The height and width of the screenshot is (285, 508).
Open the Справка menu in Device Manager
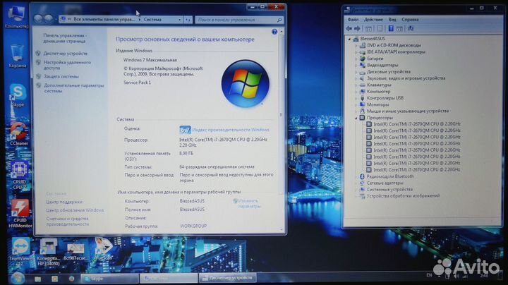point(410,20)
